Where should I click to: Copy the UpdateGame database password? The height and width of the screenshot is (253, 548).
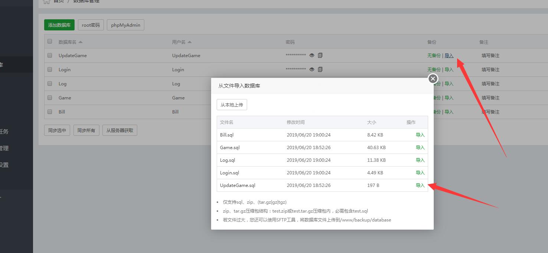[320, 55]
